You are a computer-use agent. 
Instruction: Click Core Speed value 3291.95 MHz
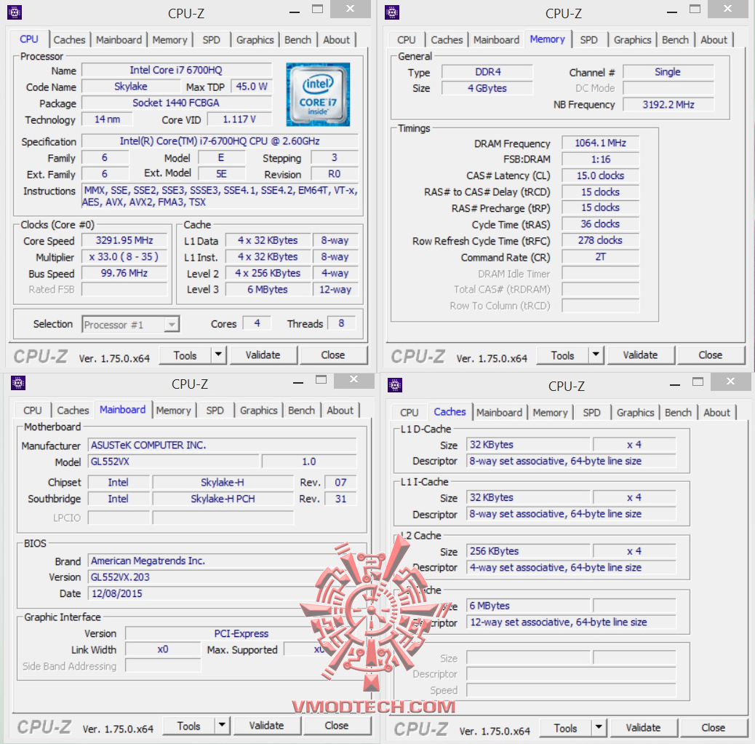click(x=124, y=240)
